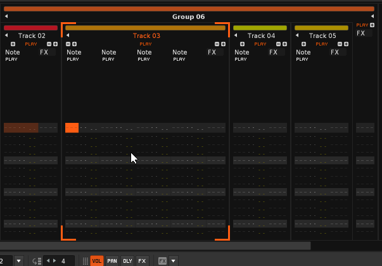
Task: Click the Track 04 collapse arrow
Action: pyautogui.click(x=236, y=36)
